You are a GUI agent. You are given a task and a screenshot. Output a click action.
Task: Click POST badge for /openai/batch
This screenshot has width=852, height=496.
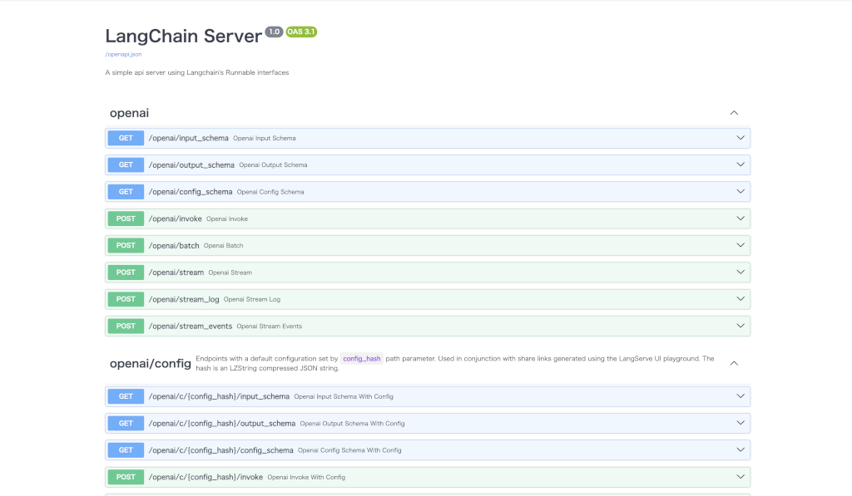(x=126, y=245)
